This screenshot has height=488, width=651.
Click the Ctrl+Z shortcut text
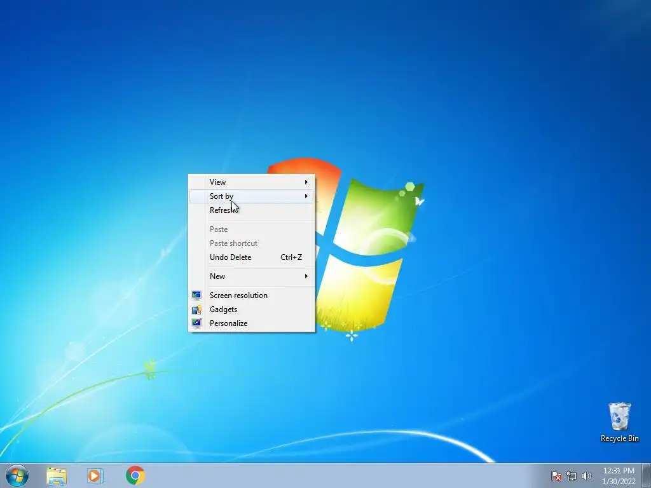coord(291,257)
